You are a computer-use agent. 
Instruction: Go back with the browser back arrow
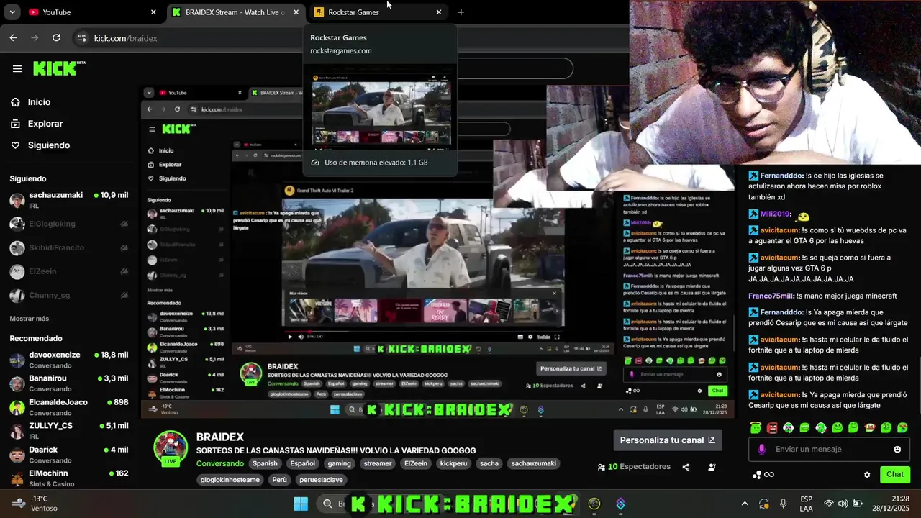click(13, 38)
